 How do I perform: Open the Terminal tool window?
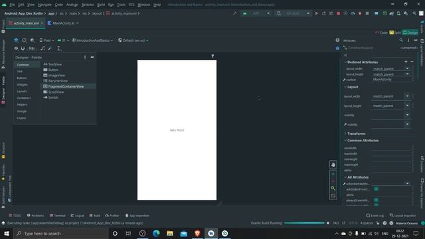(x=58, y=216)
